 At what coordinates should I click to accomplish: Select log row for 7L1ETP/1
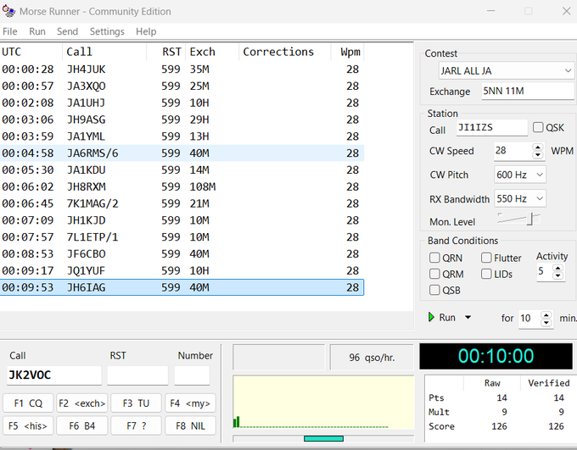tap(182, 237)
